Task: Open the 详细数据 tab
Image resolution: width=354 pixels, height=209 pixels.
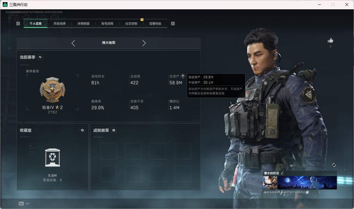Action: coord(83,23)
